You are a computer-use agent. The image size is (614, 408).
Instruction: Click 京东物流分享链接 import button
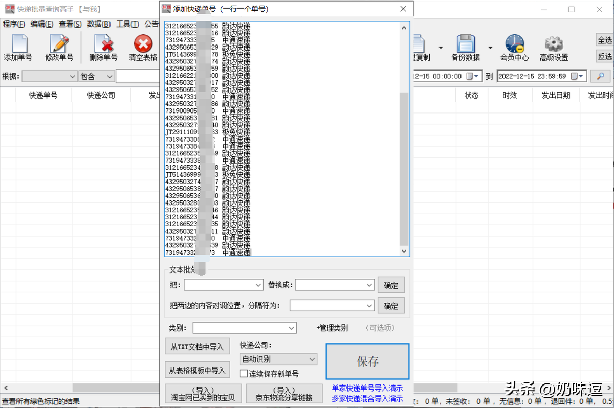(284, 394)
